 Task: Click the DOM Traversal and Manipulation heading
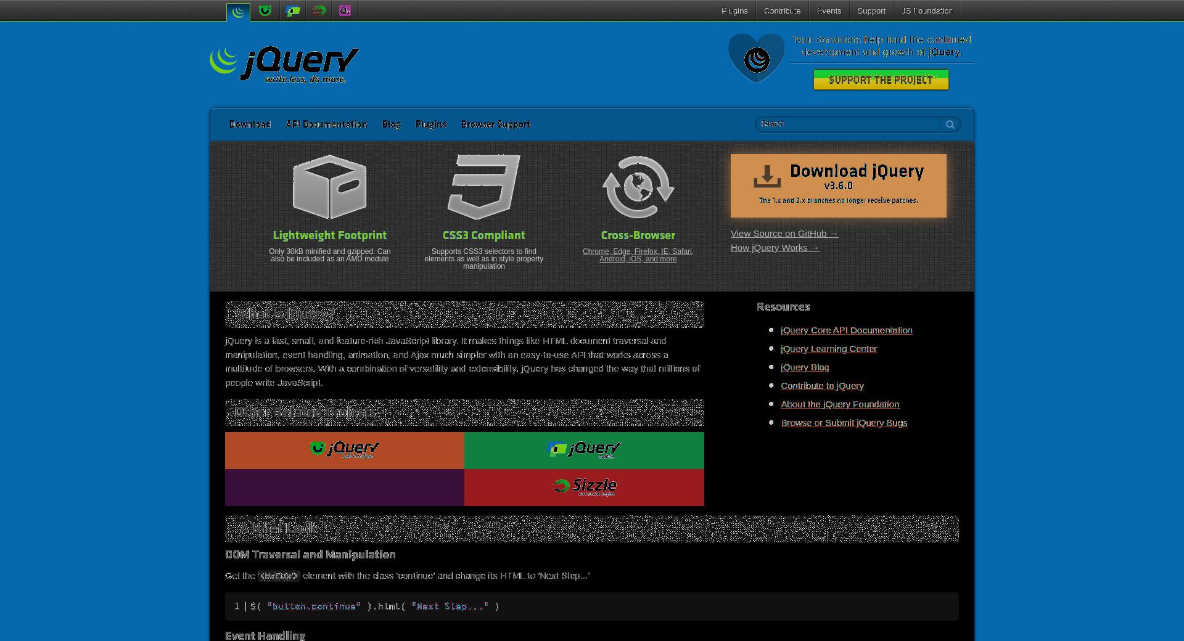[x=310, y=555]
